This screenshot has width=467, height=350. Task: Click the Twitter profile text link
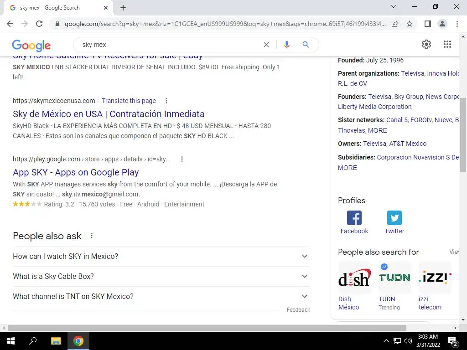[x=394, y=231]
